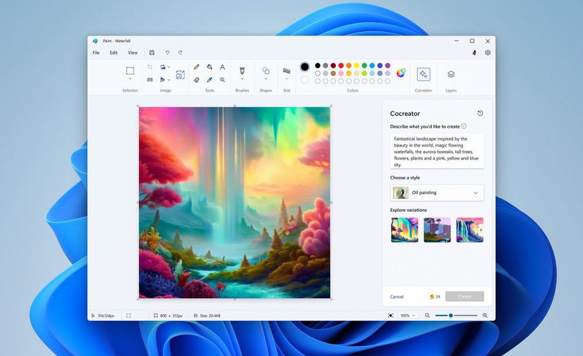Select the second variation thumbnail
The image size is (583, 356).
pos(437,230)
